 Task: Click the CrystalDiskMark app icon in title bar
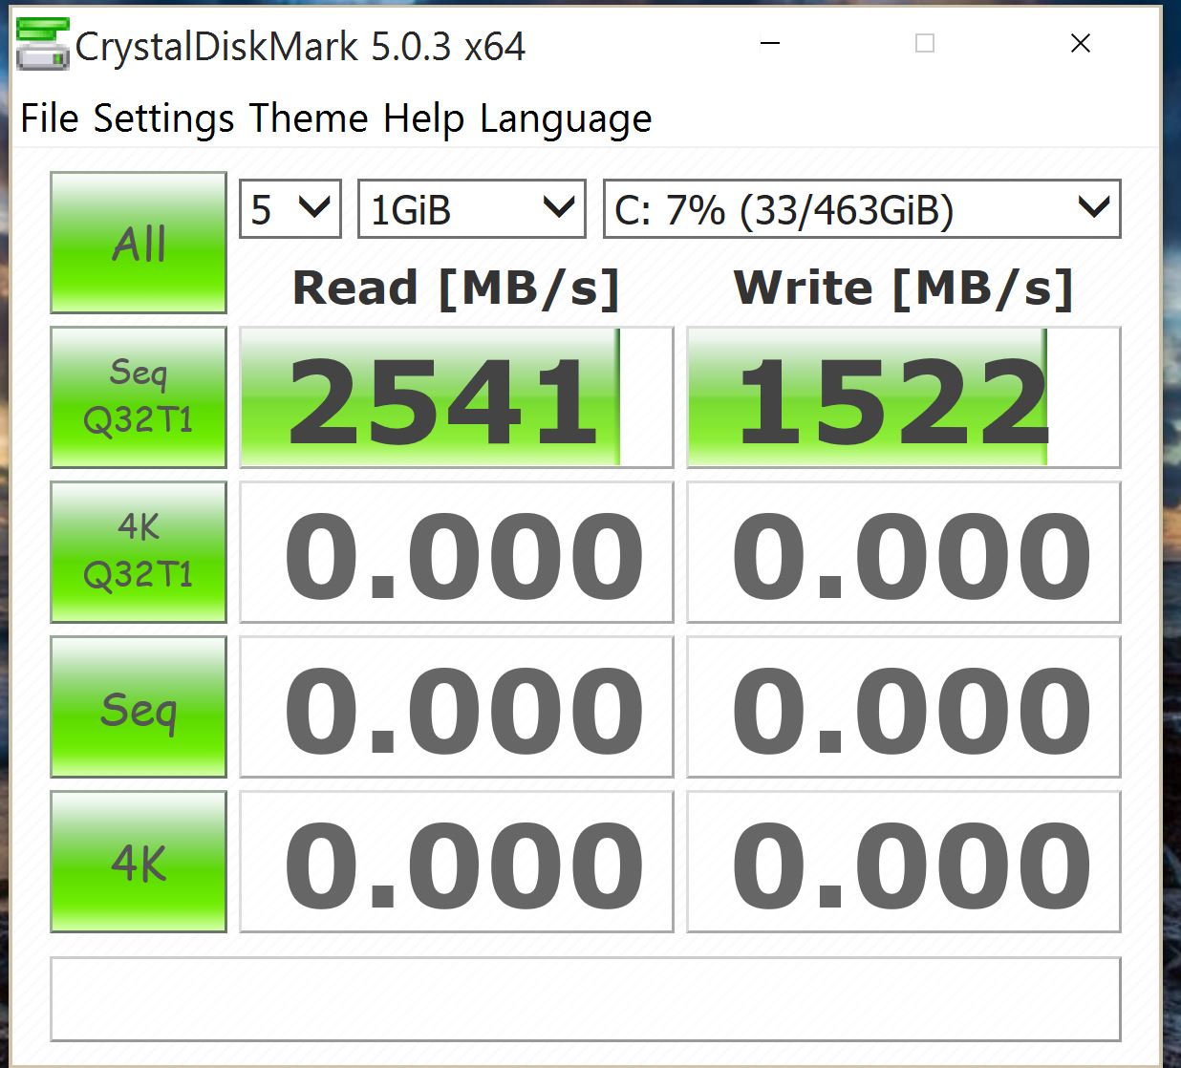click(x=43, y=45)
